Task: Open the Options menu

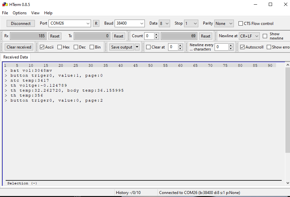Action: (20, 13)
